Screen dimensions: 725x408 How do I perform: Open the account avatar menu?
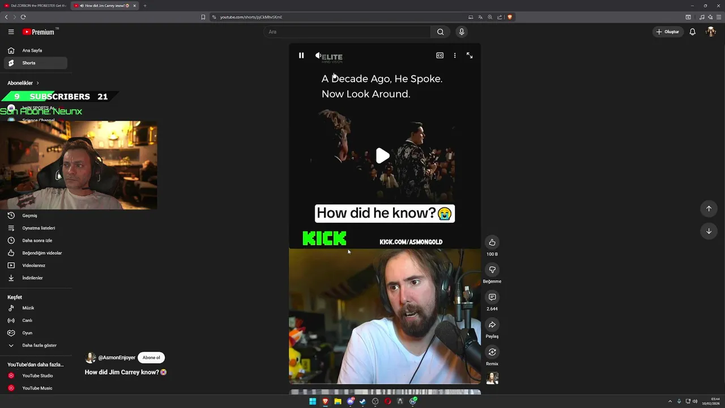click(711, 32)
